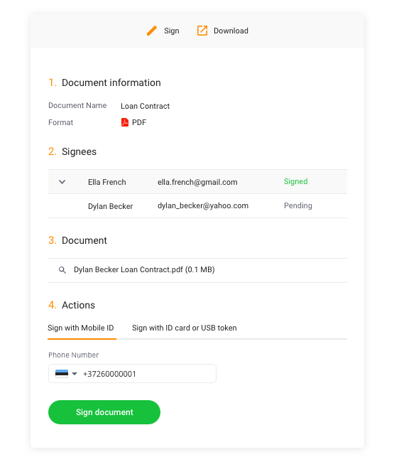Click the red PDF format icon

(x=125, y=122)
